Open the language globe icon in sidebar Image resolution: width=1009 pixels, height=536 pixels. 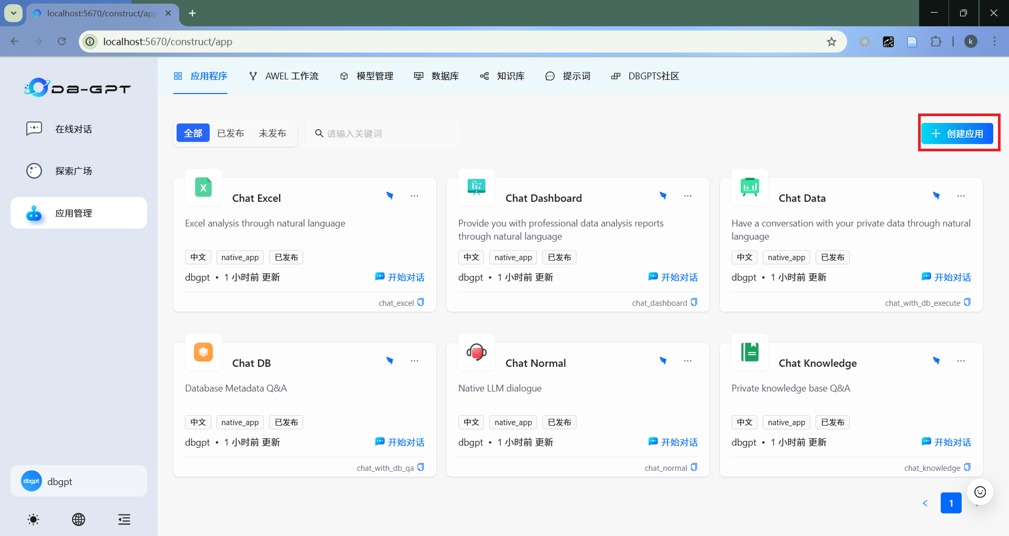point(78,520)
